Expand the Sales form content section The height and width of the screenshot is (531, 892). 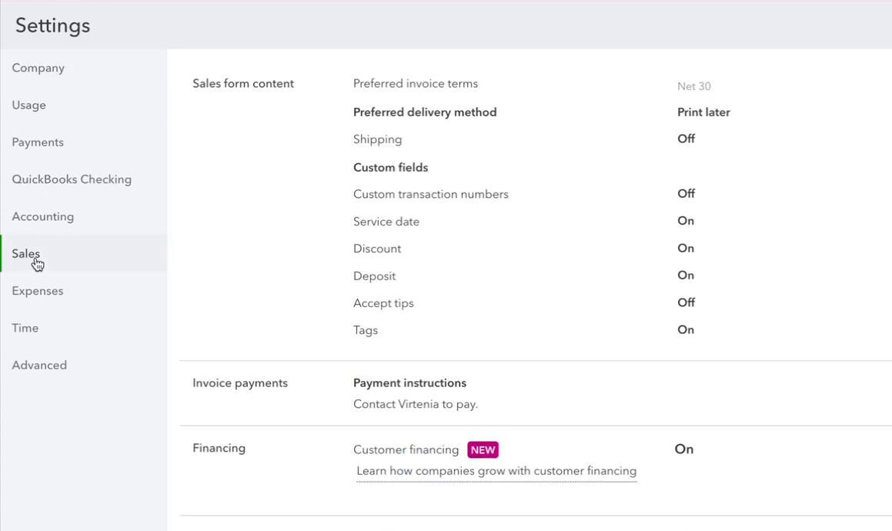click(x=242, y=83)
